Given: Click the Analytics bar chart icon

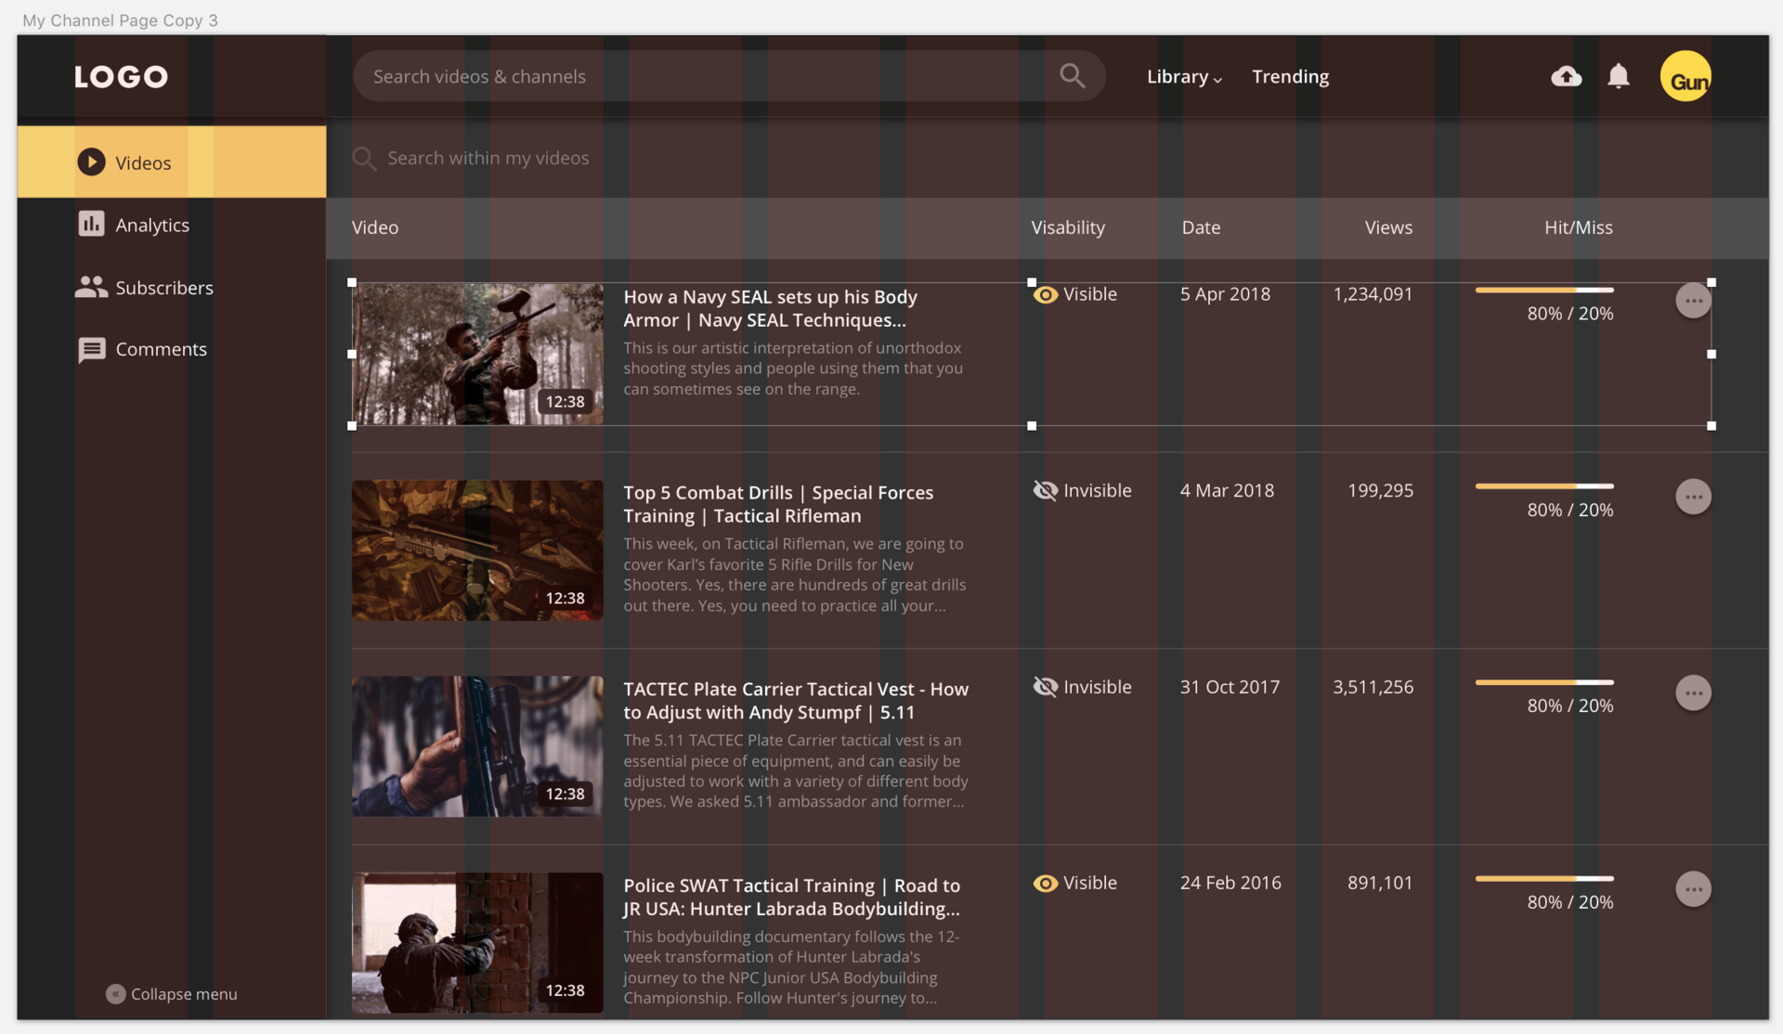Looking at the screenshot, I should (91, 224).
